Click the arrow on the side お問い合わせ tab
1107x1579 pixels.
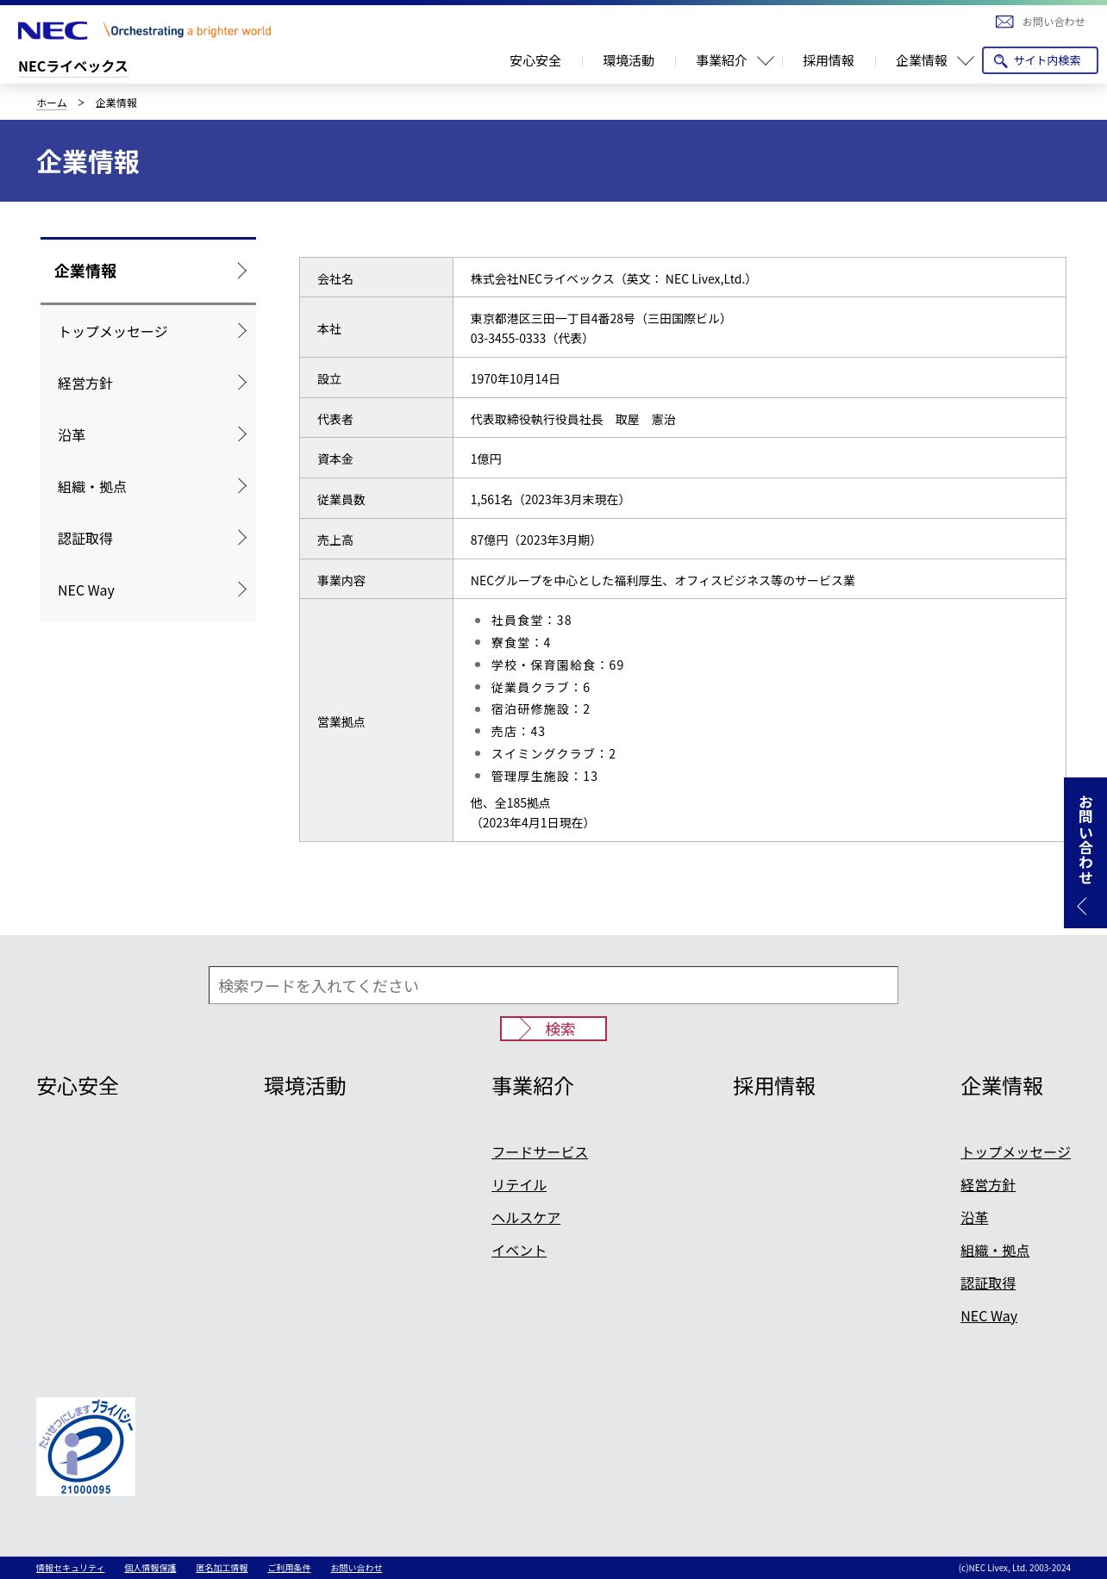pyautogui.click(x=1083, y=906)
